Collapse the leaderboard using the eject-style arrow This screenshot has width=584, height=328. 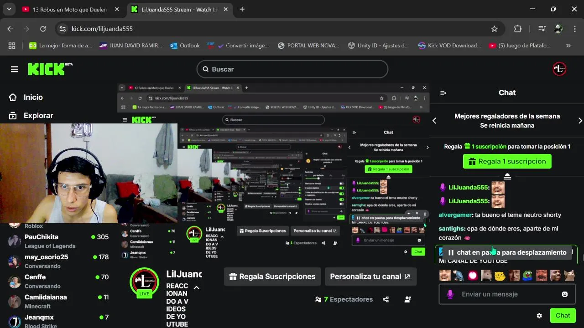[x=507, y=177]
